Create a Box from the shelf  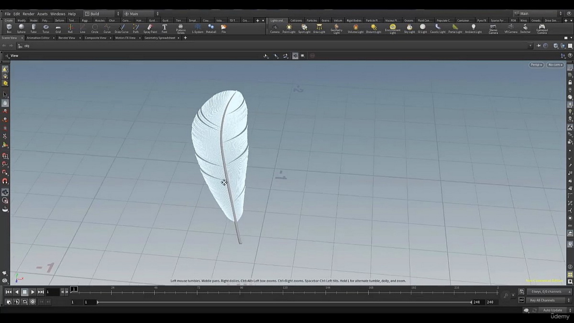tap(9, 29)
